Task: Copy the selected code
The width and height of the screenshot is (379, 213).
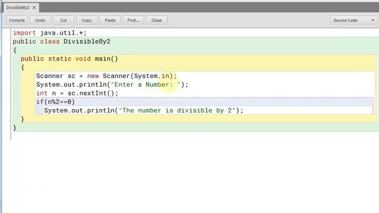Action: point(87,20)
